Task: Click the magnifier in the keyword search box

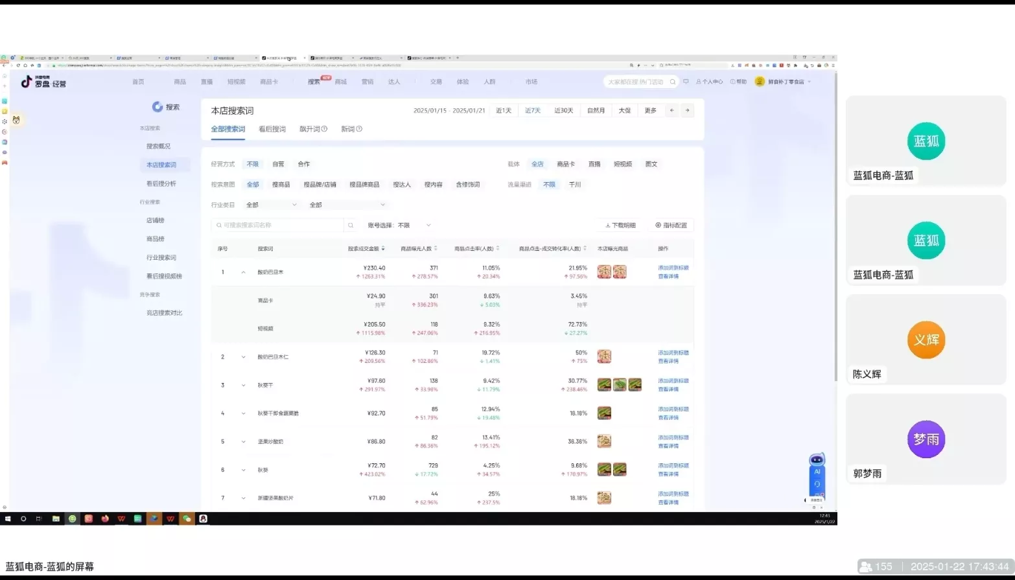Action: coord(351,225)
